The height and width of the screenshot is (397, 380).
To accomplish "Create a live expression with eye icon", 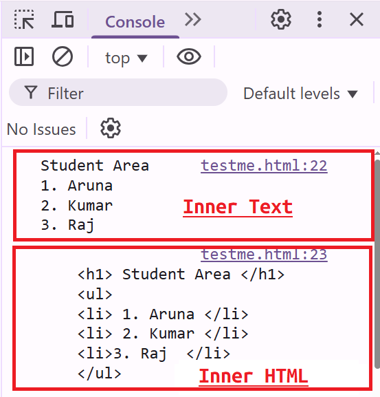I will pyautogui.click(x=189, y=56).
